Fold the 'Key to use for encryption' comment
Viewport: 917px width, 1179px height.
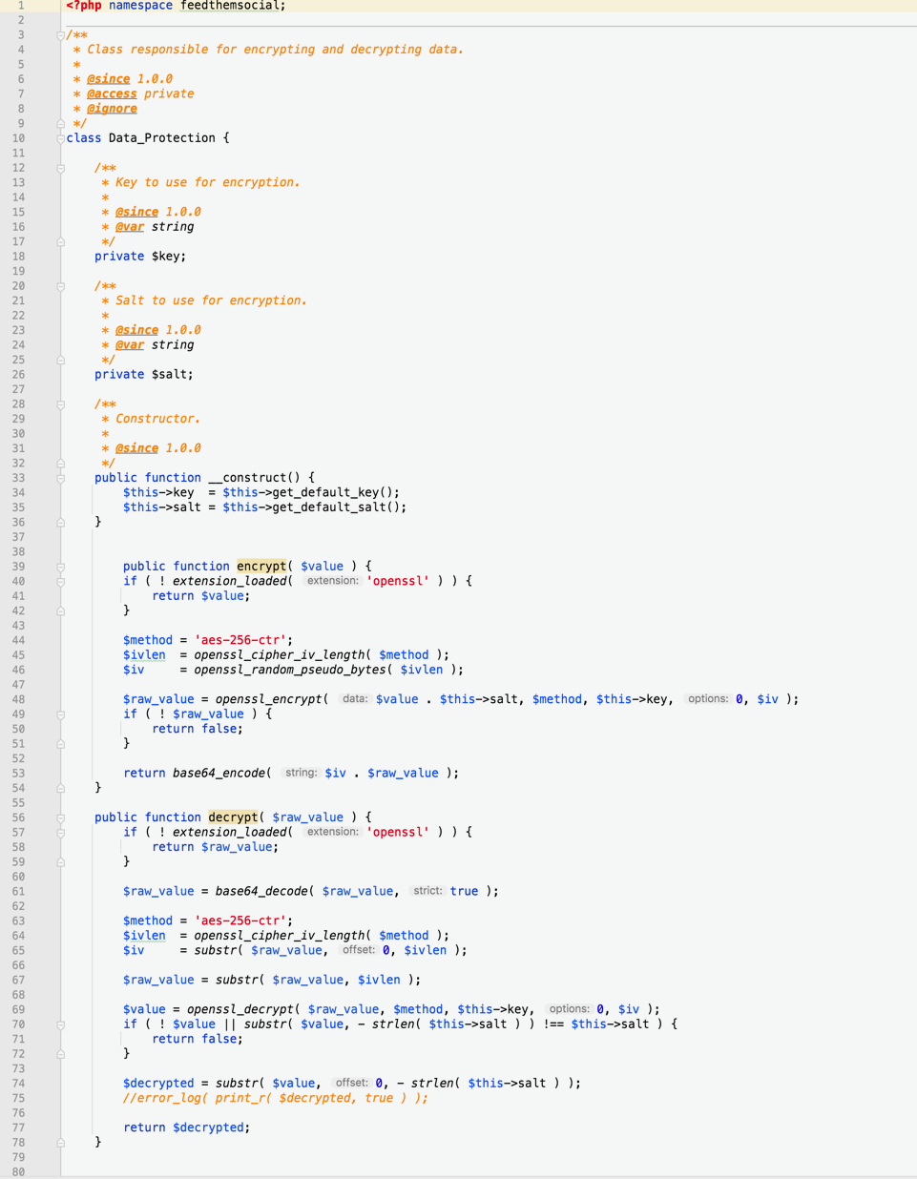60,168
